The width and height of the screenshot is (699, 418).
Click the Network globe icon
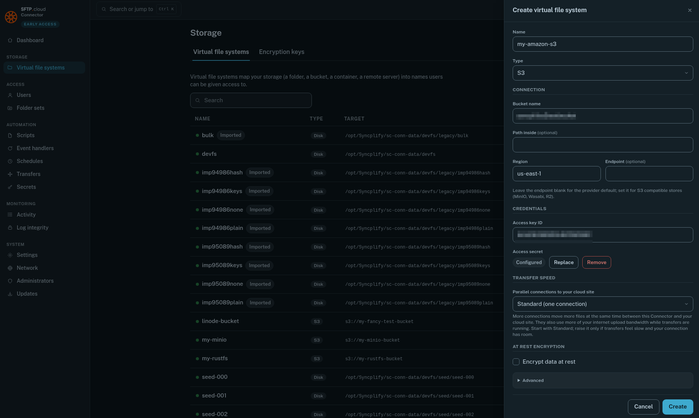10,268
